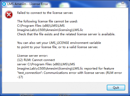Click the LMS Amesim title bar icon
Screen dimensions: 130x96
(x=4, y=4)
